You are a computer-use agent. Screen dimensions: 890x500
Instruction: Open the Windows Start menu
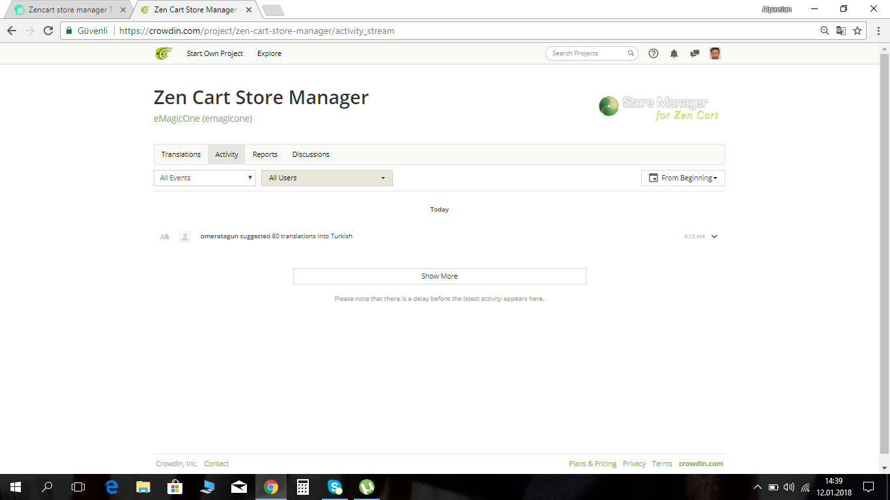point(15,487)
